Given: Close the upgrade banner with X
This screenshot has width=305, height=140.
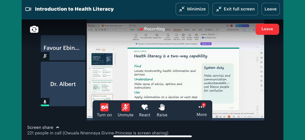Looking at the screenshot, I should click(x=262, y=44).
